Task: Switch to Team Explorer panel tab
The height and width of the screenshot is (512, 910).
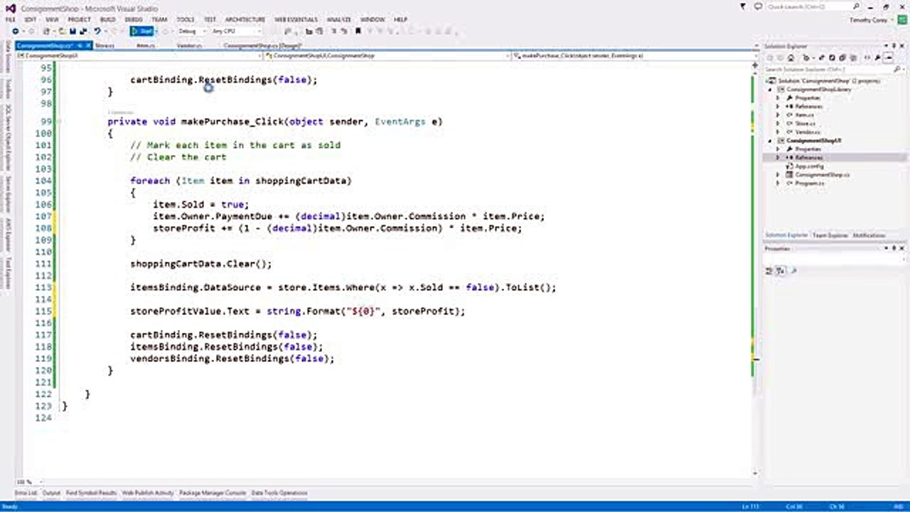Action: pyautogui.click(x=830, y=235)
